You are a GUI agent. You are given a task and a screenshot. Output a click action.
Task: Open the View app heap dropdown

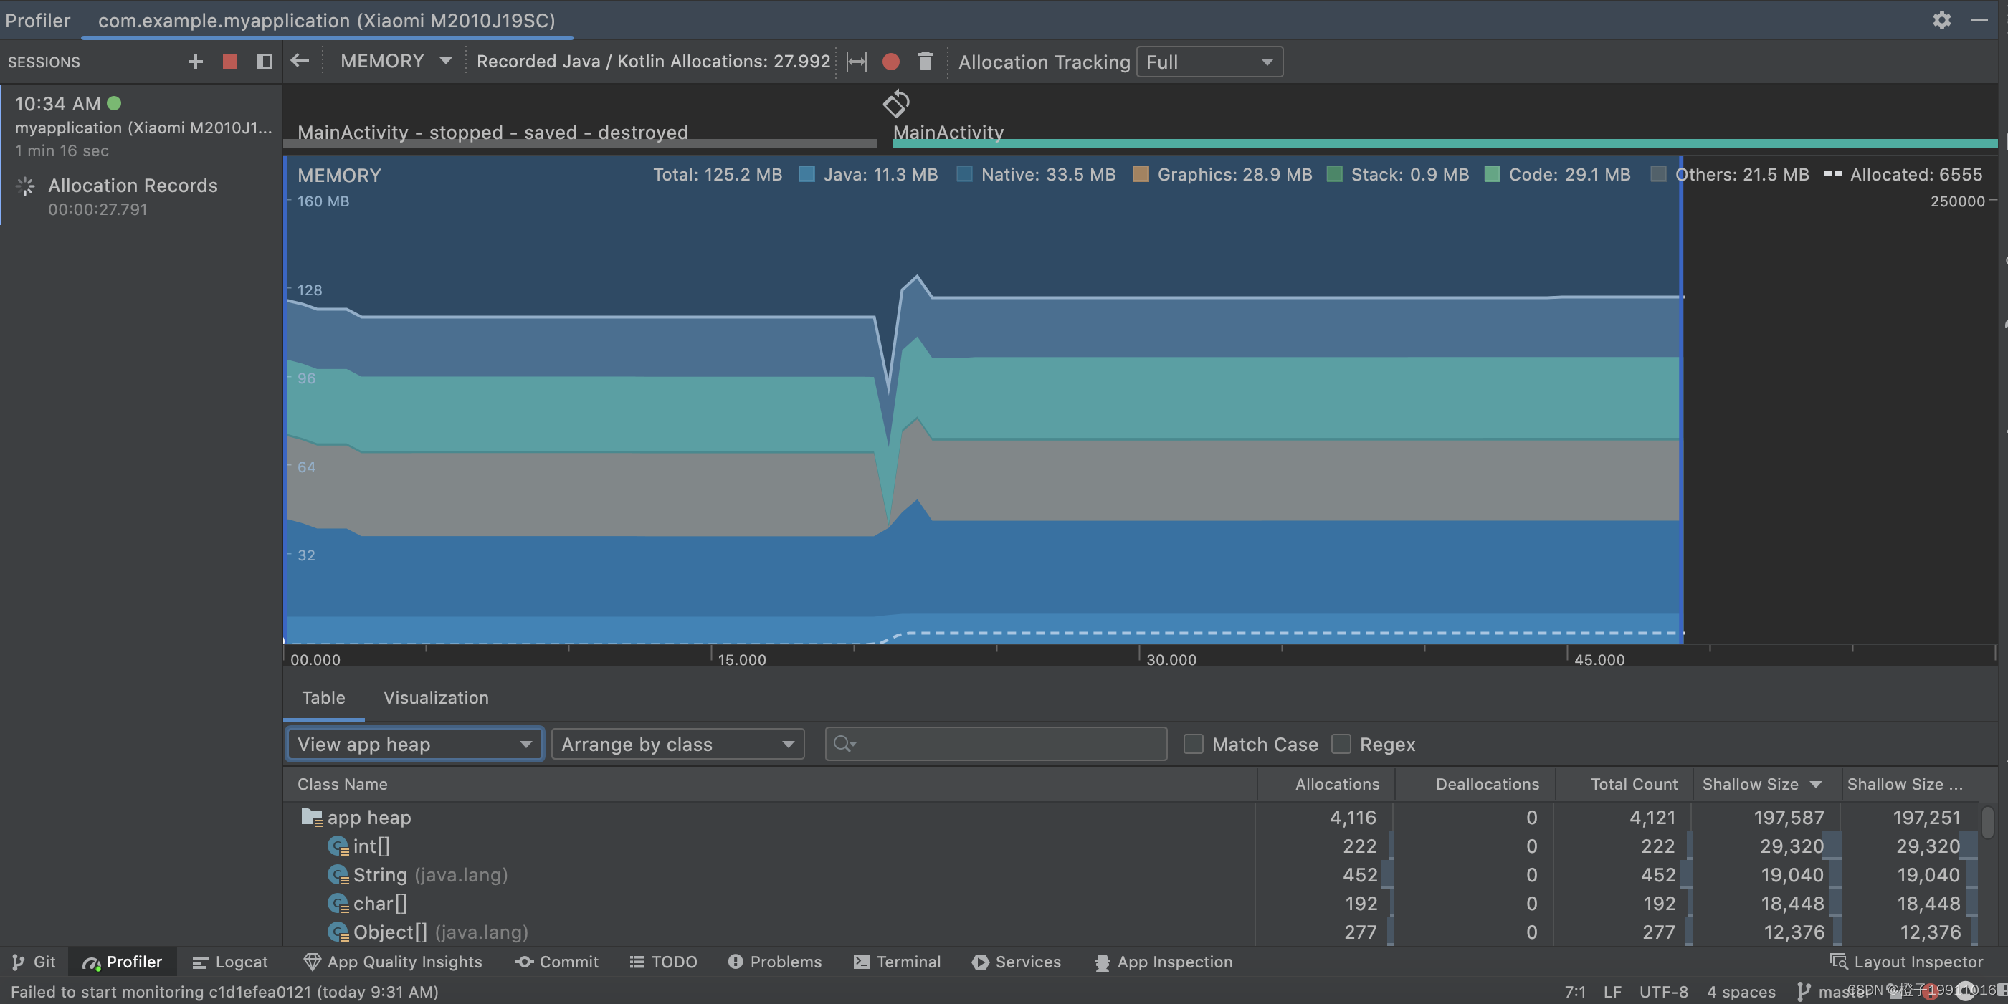pyautogui.click(x=414, y=744)
